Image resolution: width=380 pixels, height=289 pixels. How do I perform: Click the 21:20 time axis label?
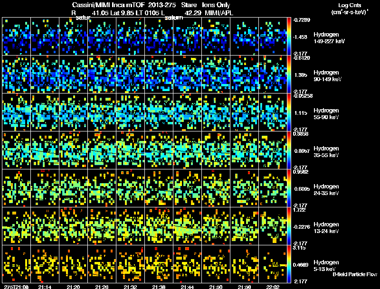click(x=73, y=287)
